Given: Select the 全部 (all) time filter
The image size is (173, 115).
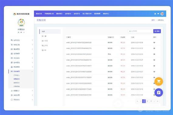Looking at the screenshot, I should pyautogui.click(x=50, y=31).
